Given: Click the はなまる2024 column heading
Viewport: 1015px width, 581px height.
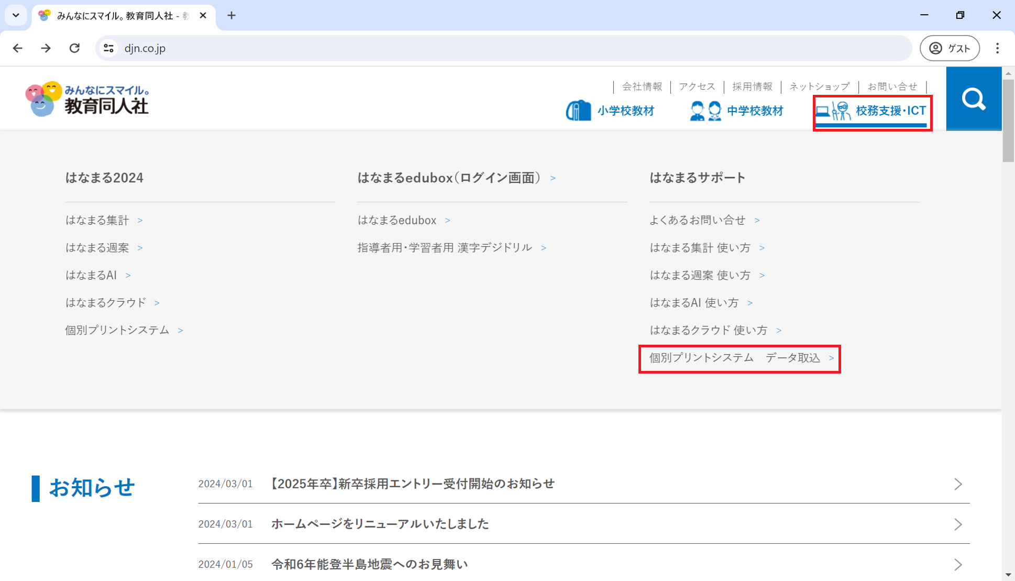Looking at the screenshot, I should [104, 178].
